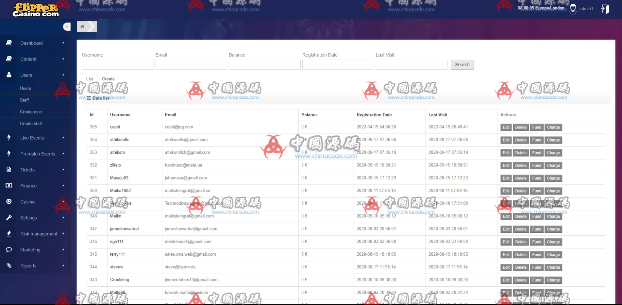Click Delete for user Maiko1982
Viewport: 622px width, 305px height.
pos(521,191)
